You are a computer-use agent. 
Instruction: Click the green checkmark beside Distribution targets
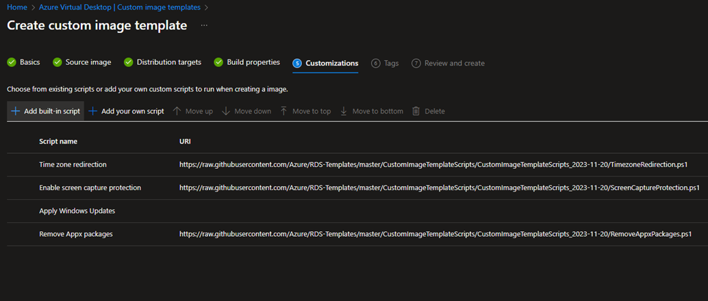click(129, 62)
